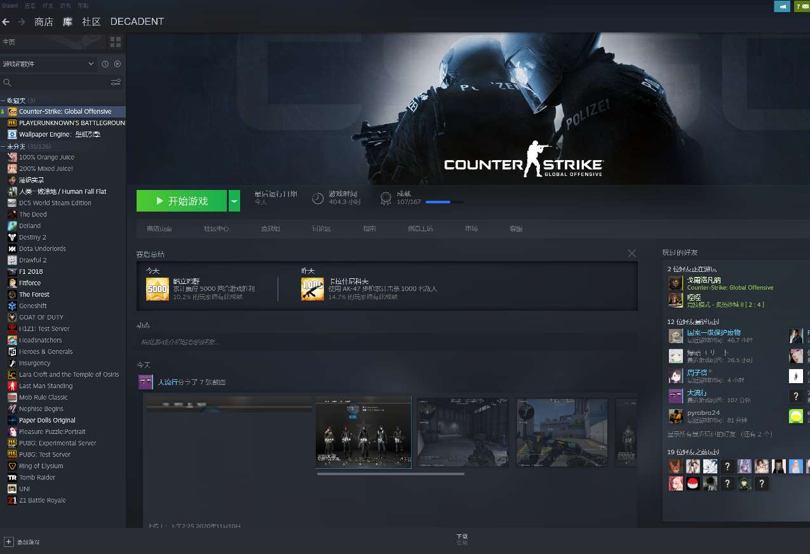Select Counter-Strike: Global Offensive in library
The height and width of the screenshot is (554, 810).
(65, 111)
